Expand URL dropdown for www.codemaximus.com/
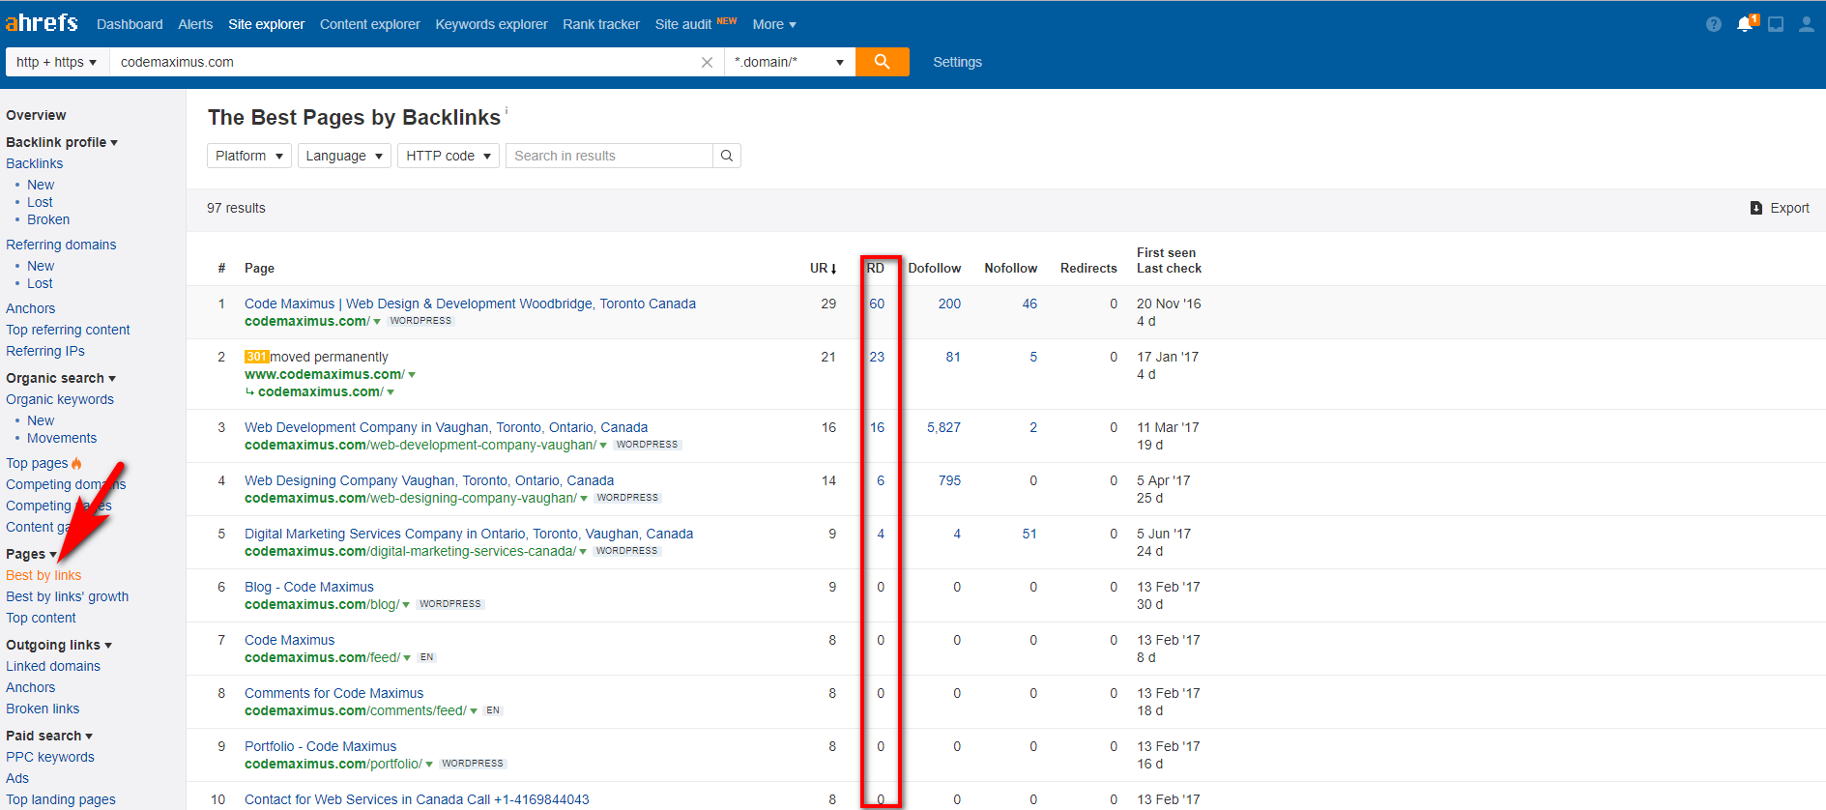This screenshot has height=810, width=1826. [412, 375]
